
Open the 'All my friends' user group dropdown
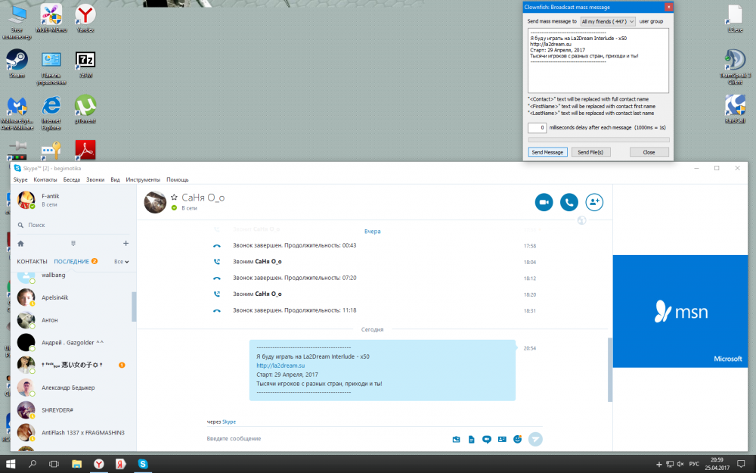[608, 22]
